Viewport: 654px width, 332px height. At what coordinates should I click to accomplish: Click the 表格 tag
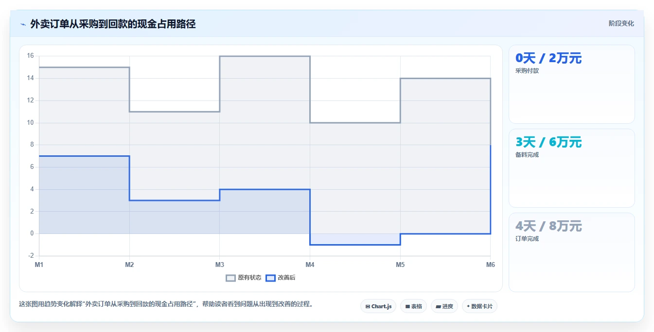click(414, 306)
